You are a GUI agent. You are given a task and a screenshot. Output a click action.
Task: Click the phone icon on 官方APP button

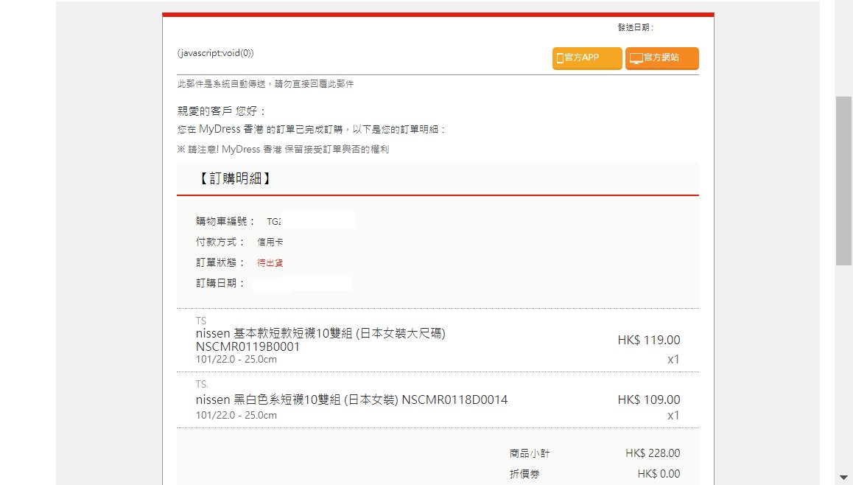[x=560, y=58]
